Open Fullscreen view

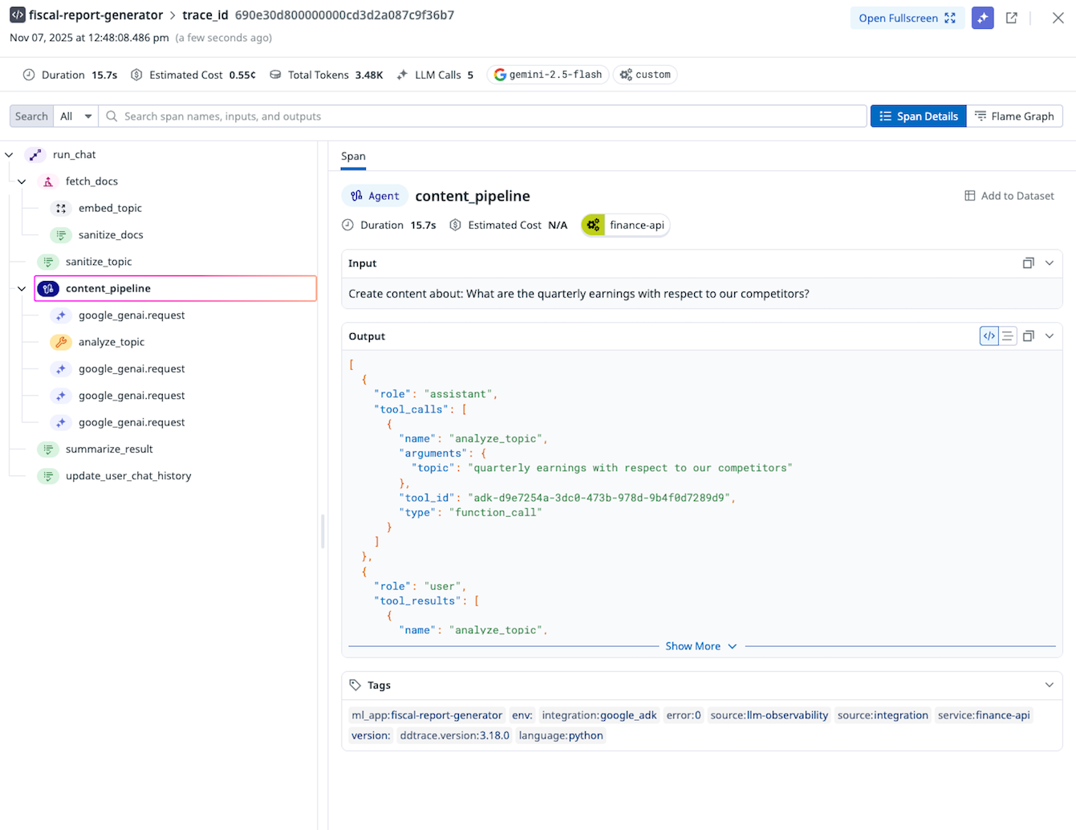(907, 18)
